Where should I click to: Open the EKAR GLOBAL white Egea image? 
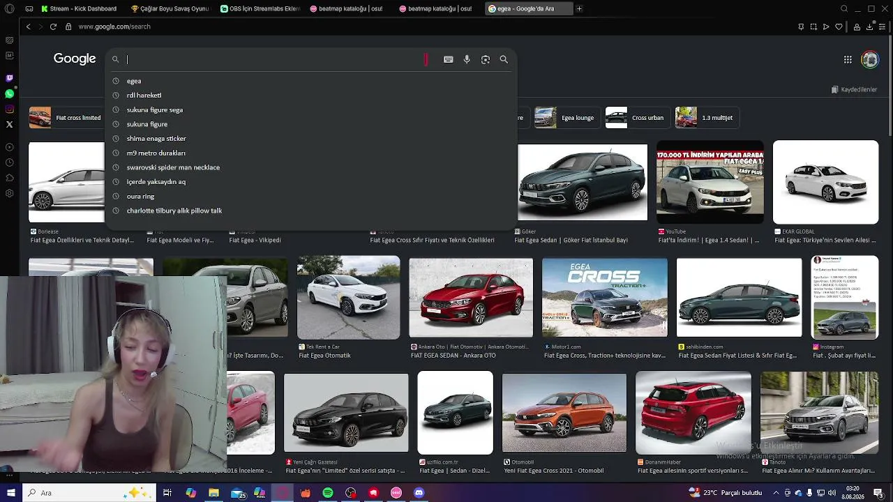(x=825, y=182)
